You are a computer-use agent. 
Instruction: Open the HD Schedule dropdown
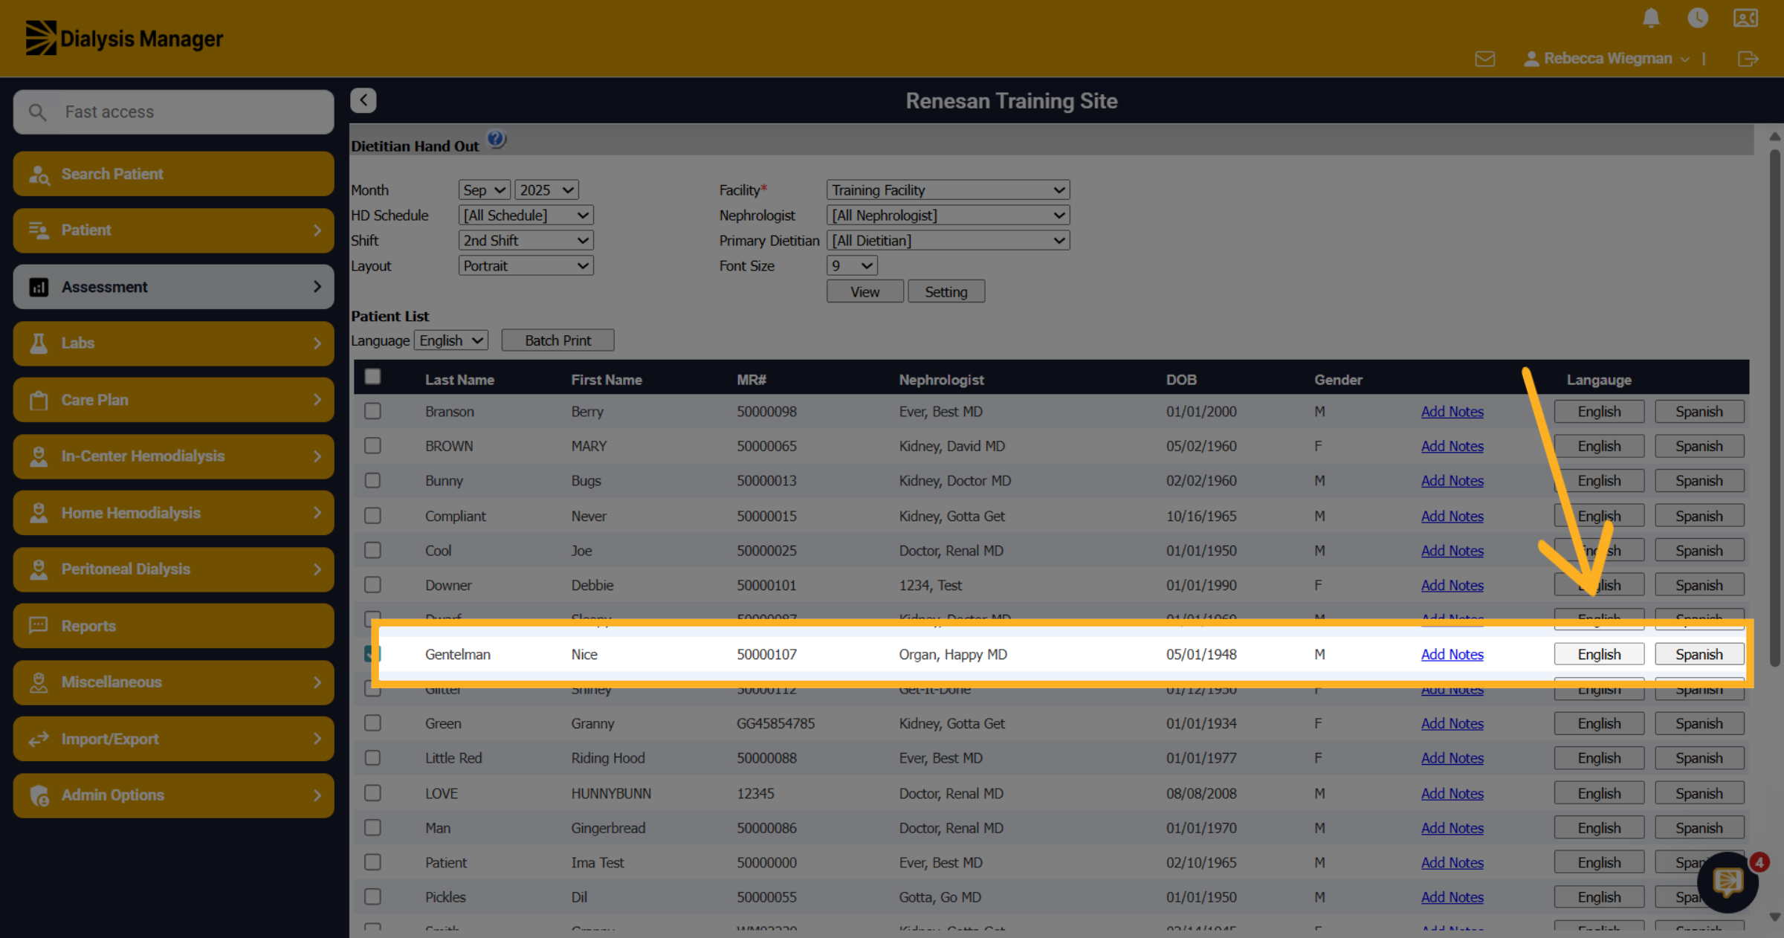[x=526, y=216]
